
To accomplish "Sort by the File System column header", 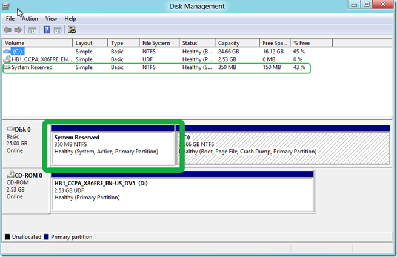I will pos(159,43).
